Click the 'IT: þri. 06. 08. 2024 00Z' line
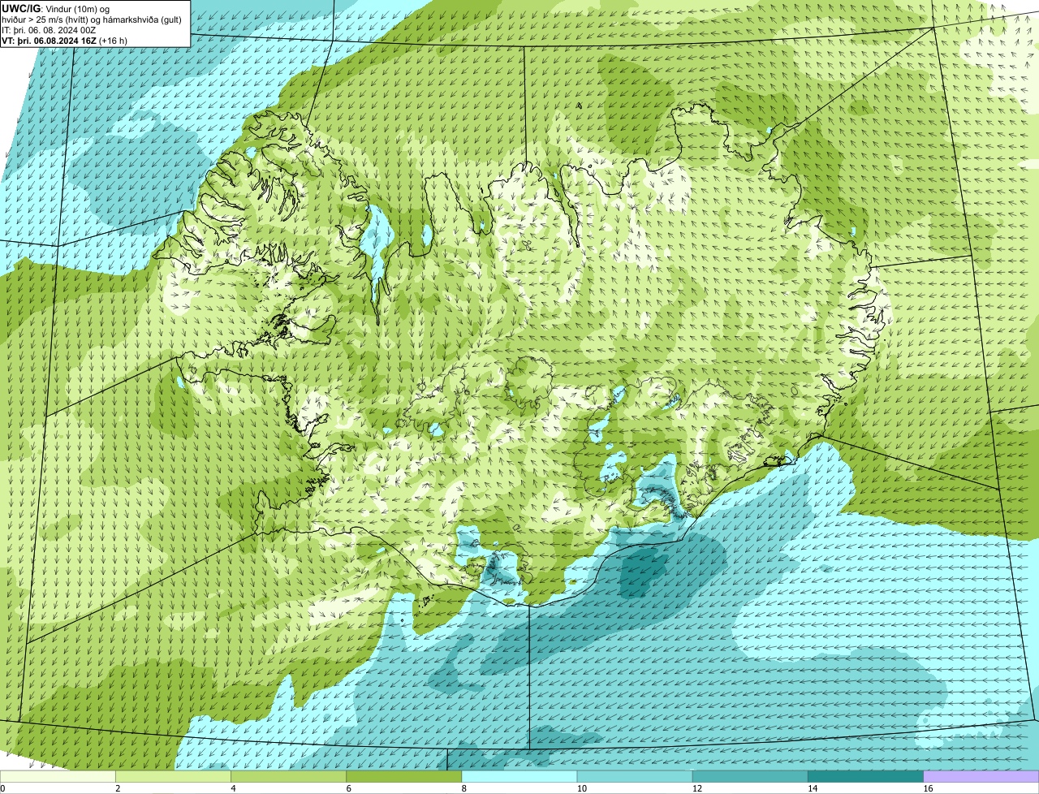 [x=49, y=30]
